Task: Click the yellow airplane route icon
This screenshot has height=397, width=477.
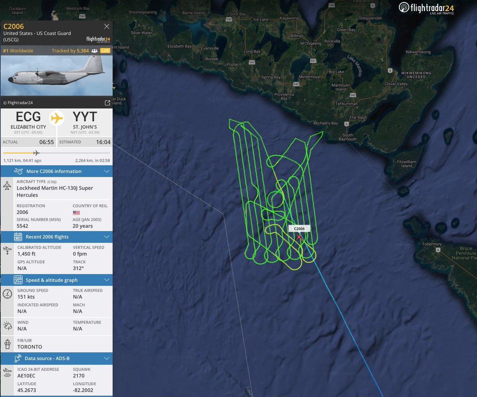Action: [x=57, y=118]
